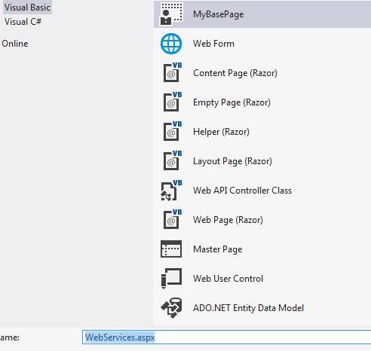Select Visual Basic in the template tree

tap(27, 8)
